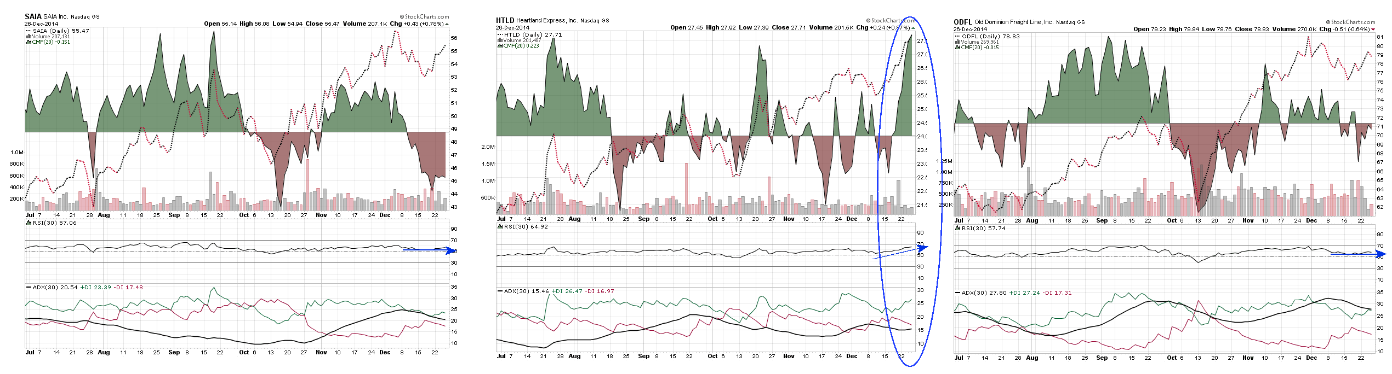Click 'Volume 201.5K' in the HTLD header
1392x374 pixels.
[x=831, y=28]
